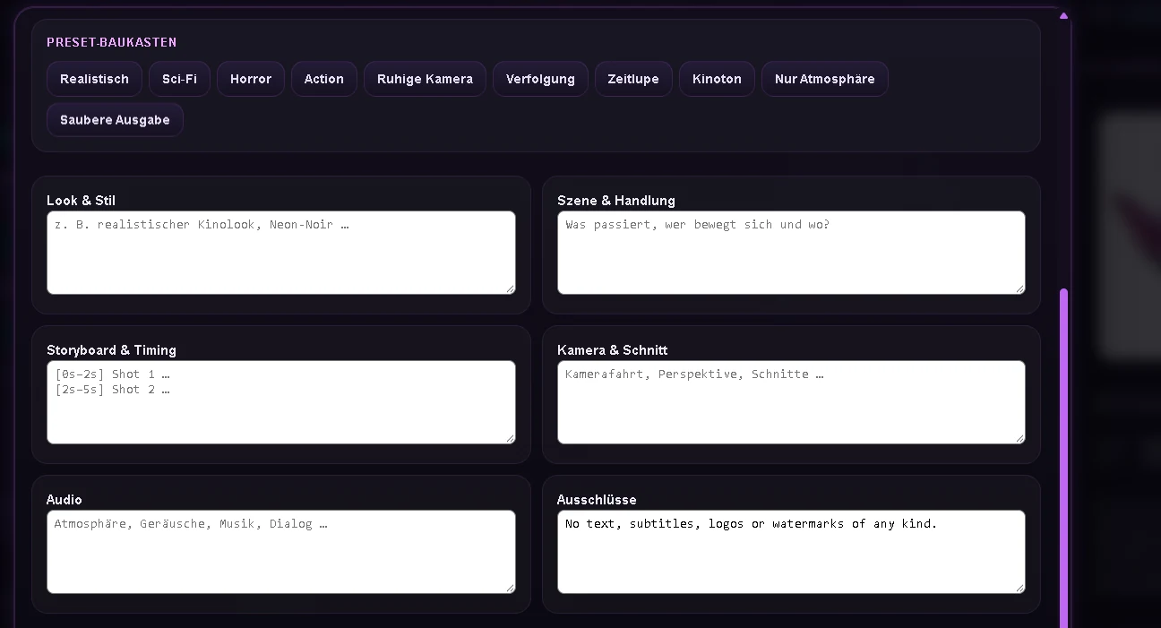1161x628 pixels.
Task: Apply the Ruhige Kamera preset
Action: [x=425, y=79]
